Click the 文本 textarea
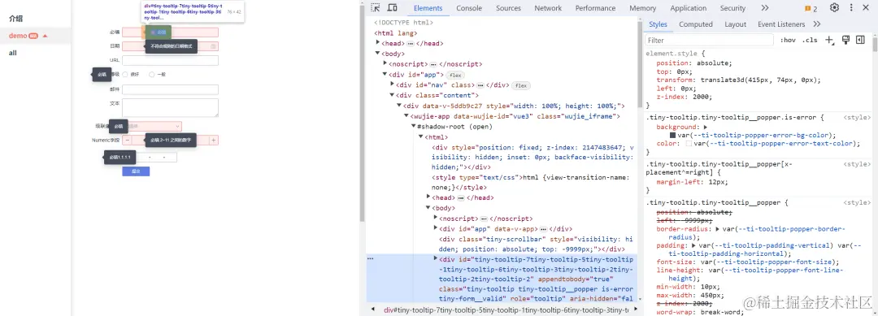 [170, 107]
